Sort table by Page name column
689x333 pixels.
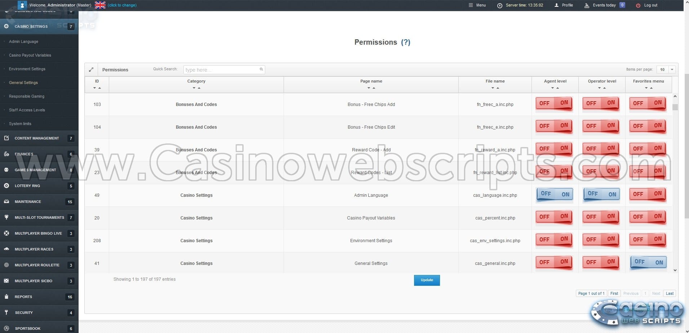click(x=371, y=85)
